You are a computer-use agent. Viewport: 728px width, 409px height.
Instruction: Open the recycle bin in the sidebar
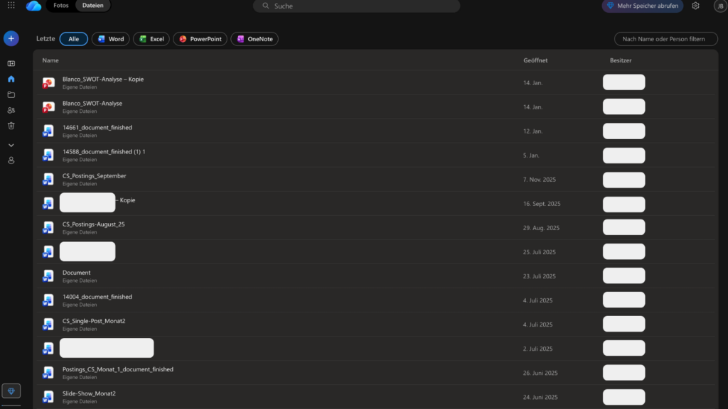[11, 126]
